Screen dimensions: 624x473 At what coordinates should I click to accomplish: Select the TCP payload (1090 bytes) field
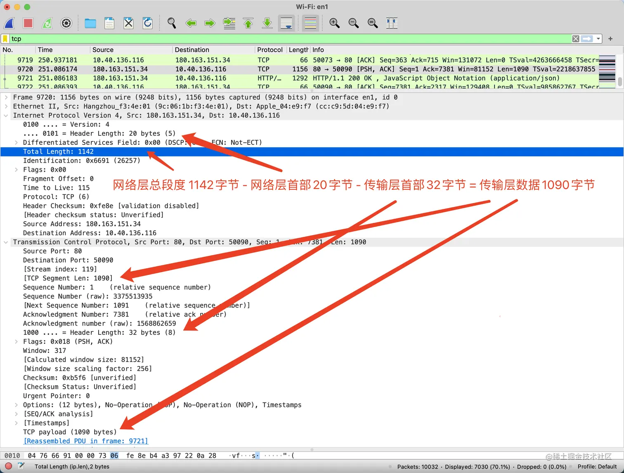click(x=70, y=432)
